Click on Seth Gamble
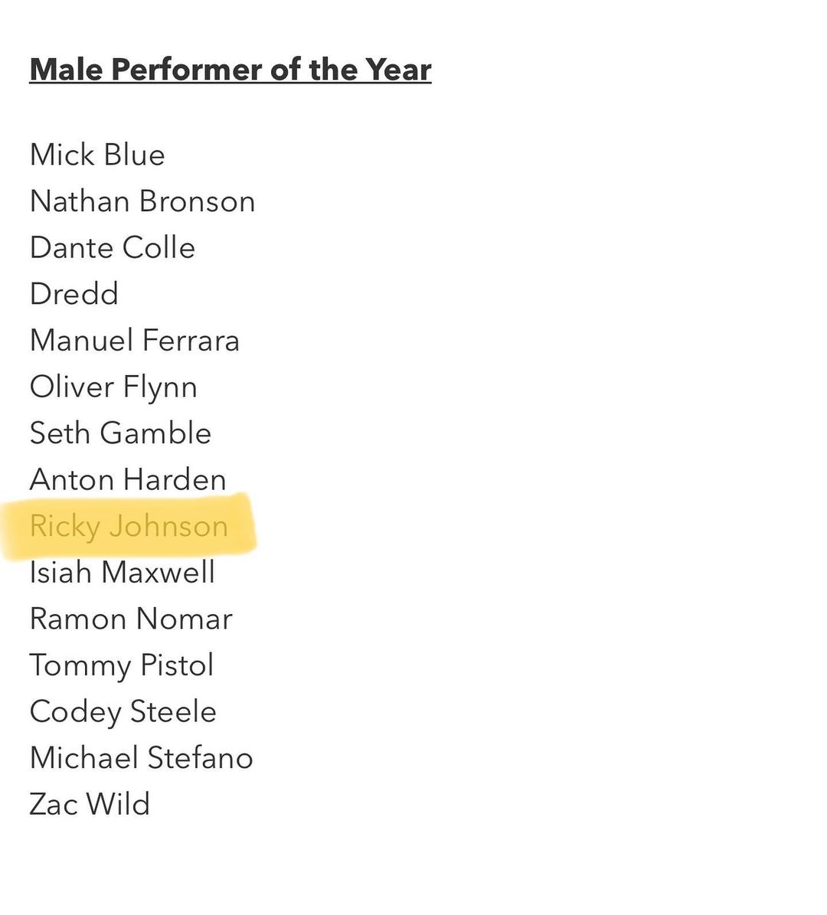This screenshot has width=827, height=915. 120,433
